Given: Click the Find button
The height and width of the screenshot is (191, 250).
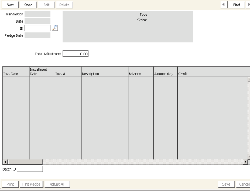Looking at the screenshot, I should click(x=236, y=5).
